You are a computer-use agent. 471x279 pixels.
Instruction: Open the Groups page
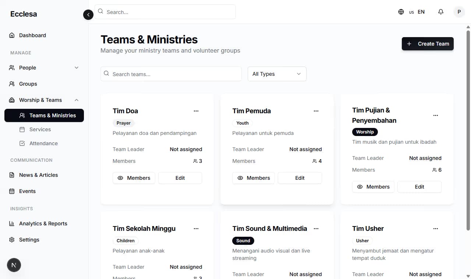pyautogui.click(x=44, y=84)
